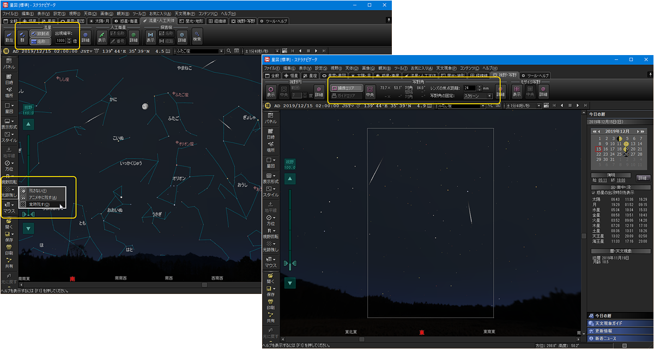654x349 pixels.
Task: Open 新着ニュース panel tab
Action: [619, 339]
